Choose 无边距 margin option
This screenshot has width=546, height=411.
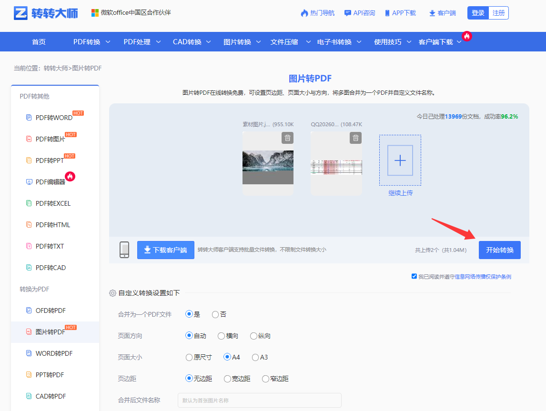pos(189,378)
